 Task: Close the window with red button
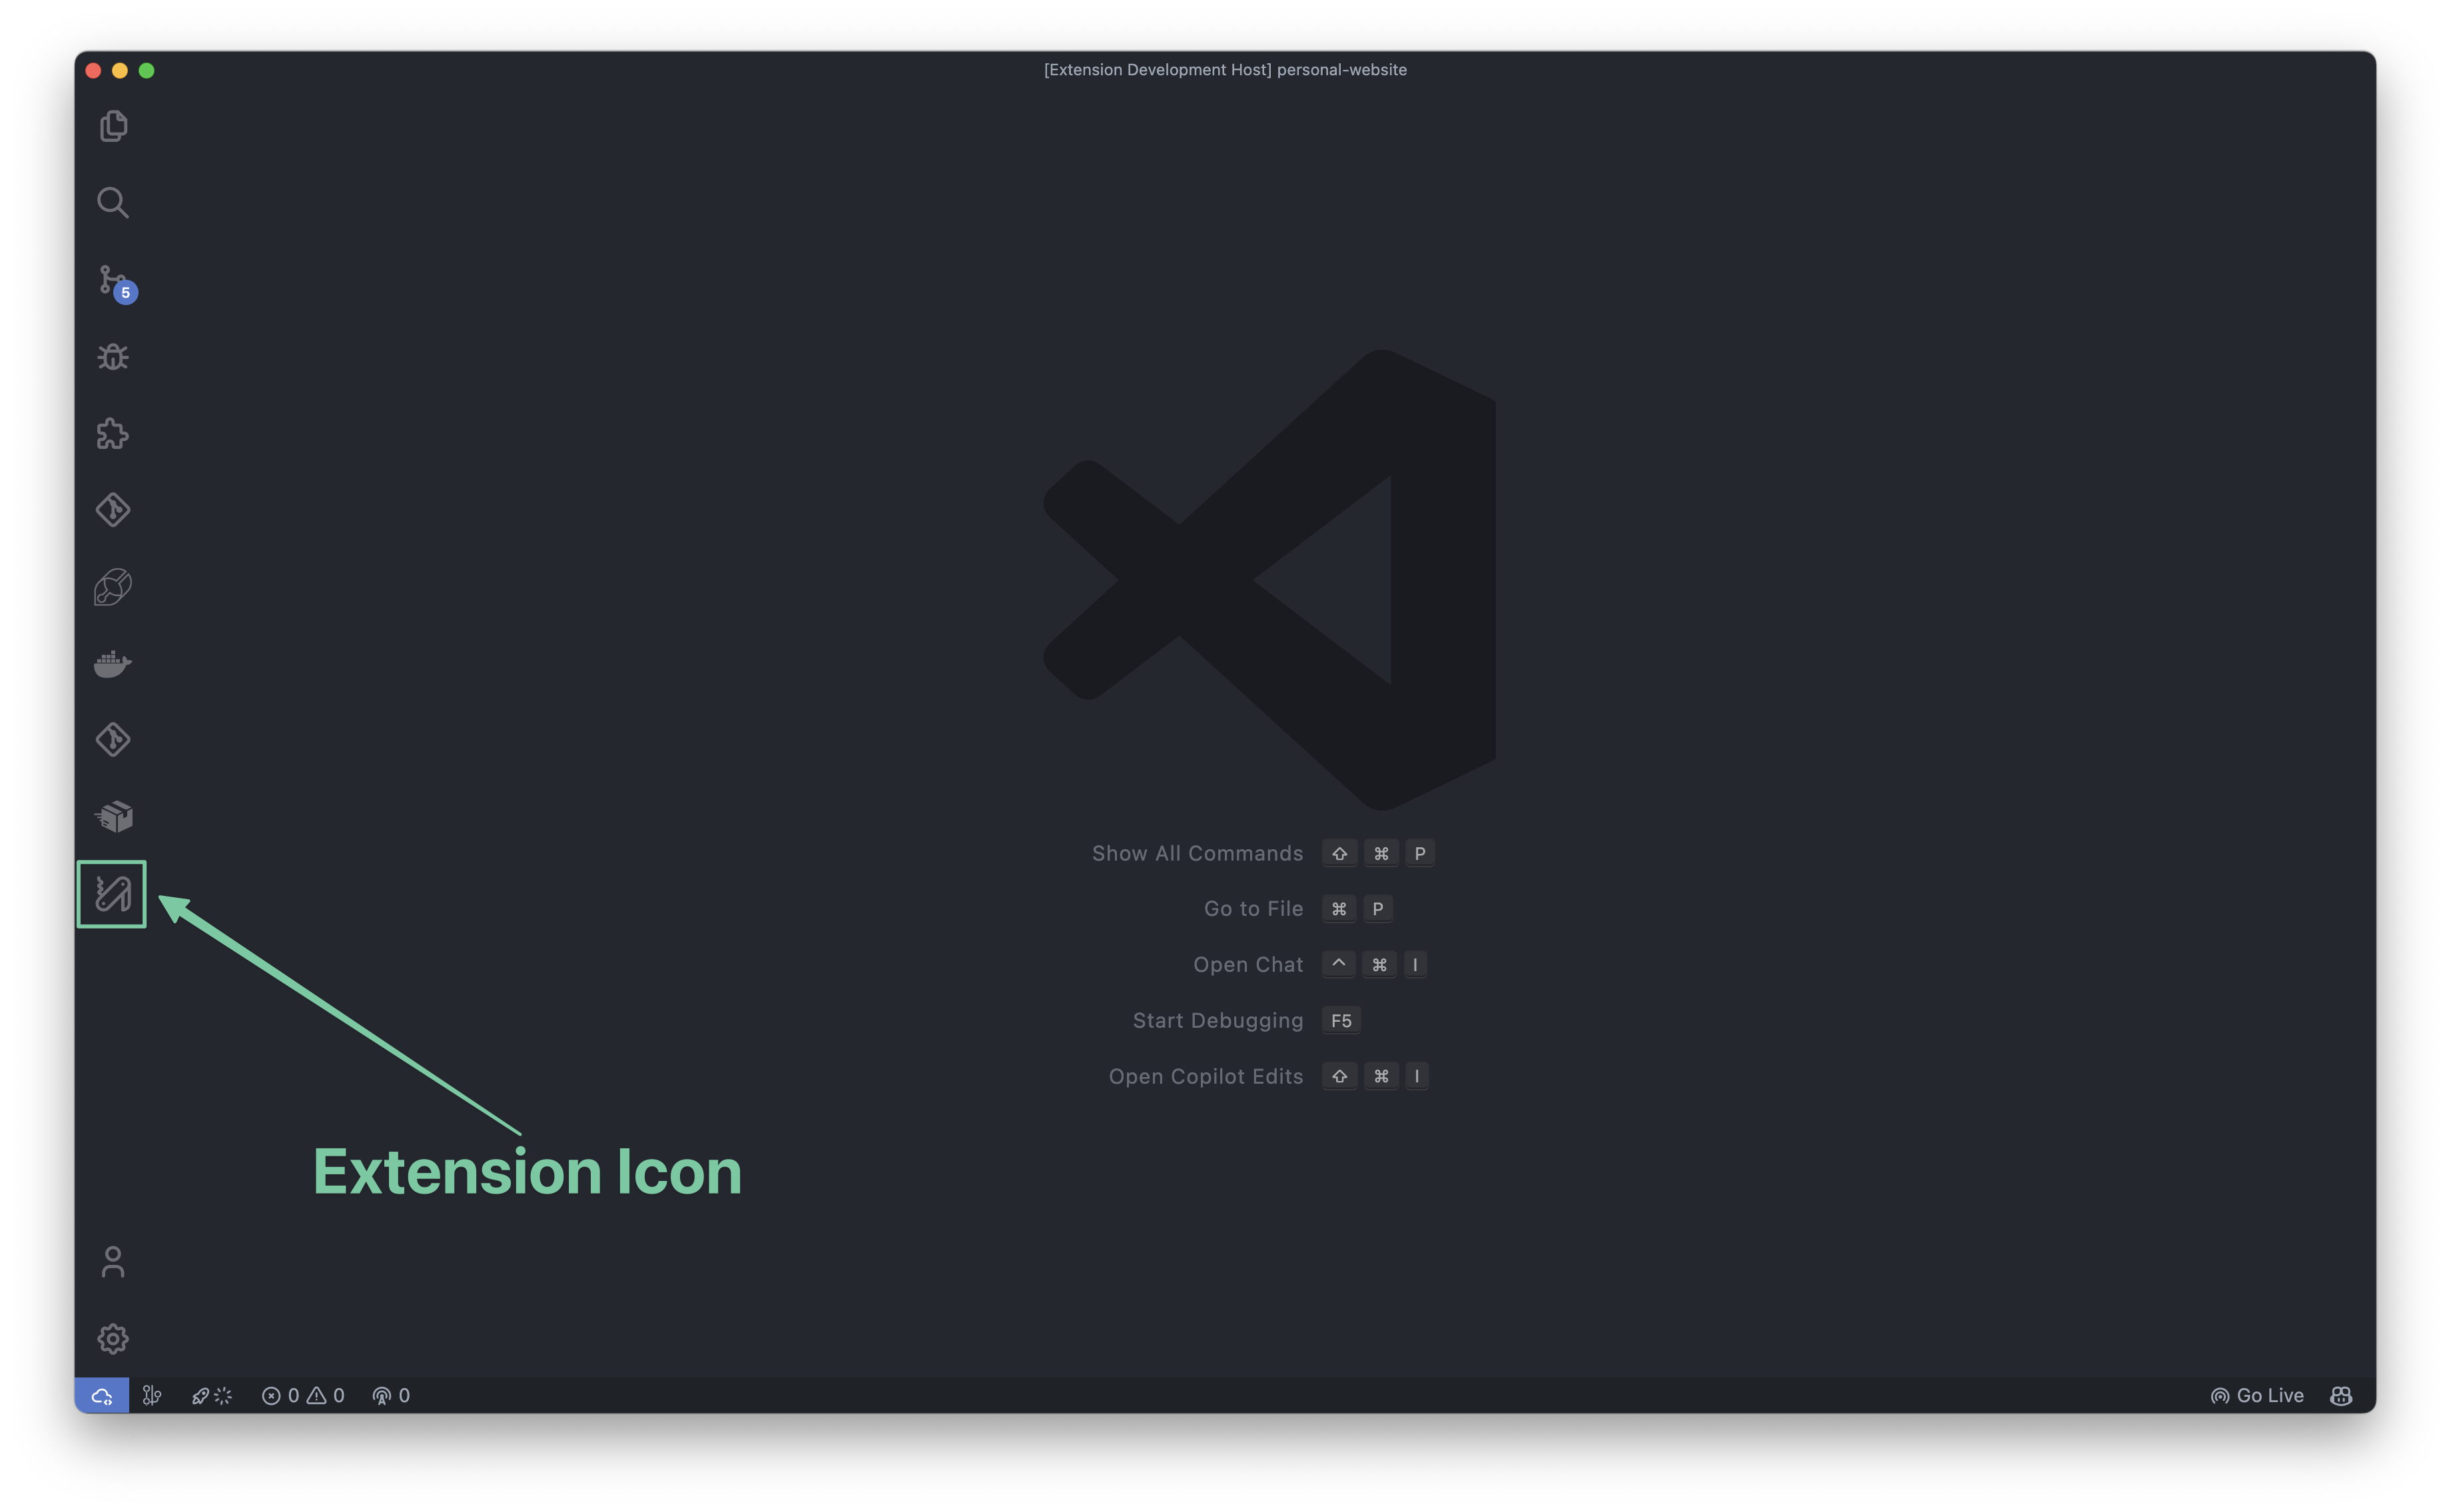point(94,71)
